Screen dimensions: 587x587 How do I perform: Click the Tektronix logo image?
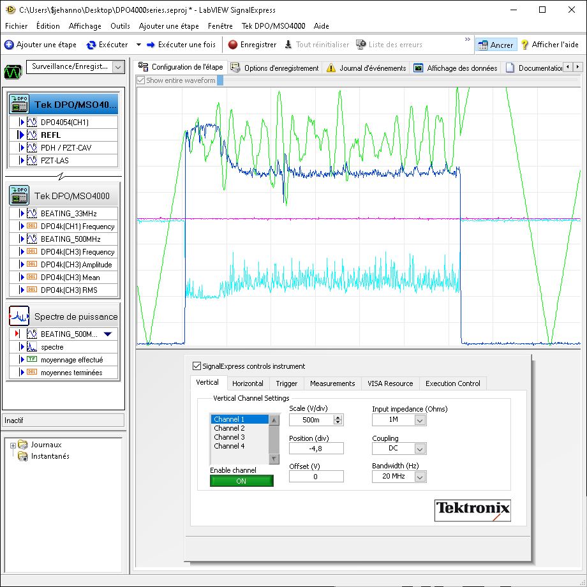(x=472, y=510)
